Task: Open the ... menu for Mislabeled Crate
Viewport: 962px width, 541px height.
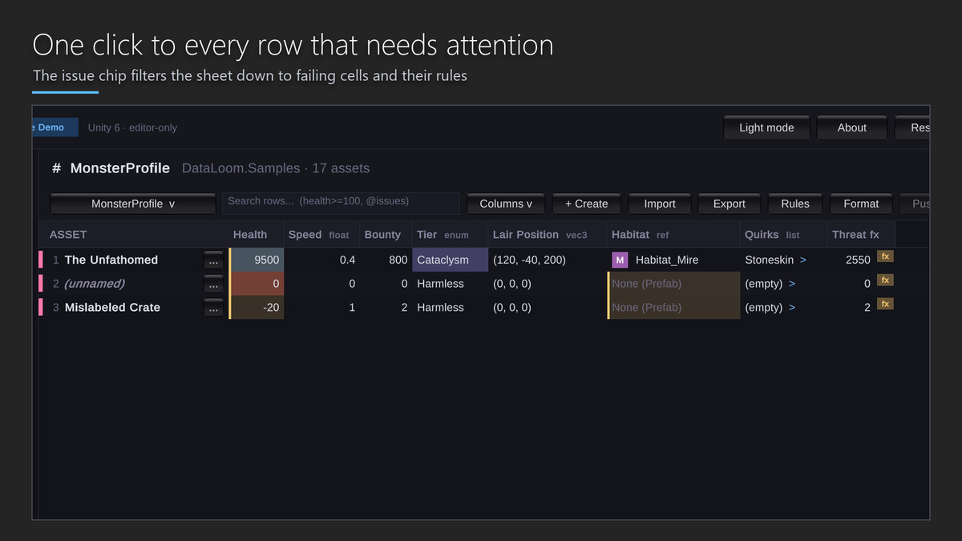Action: tap(213, 308)
